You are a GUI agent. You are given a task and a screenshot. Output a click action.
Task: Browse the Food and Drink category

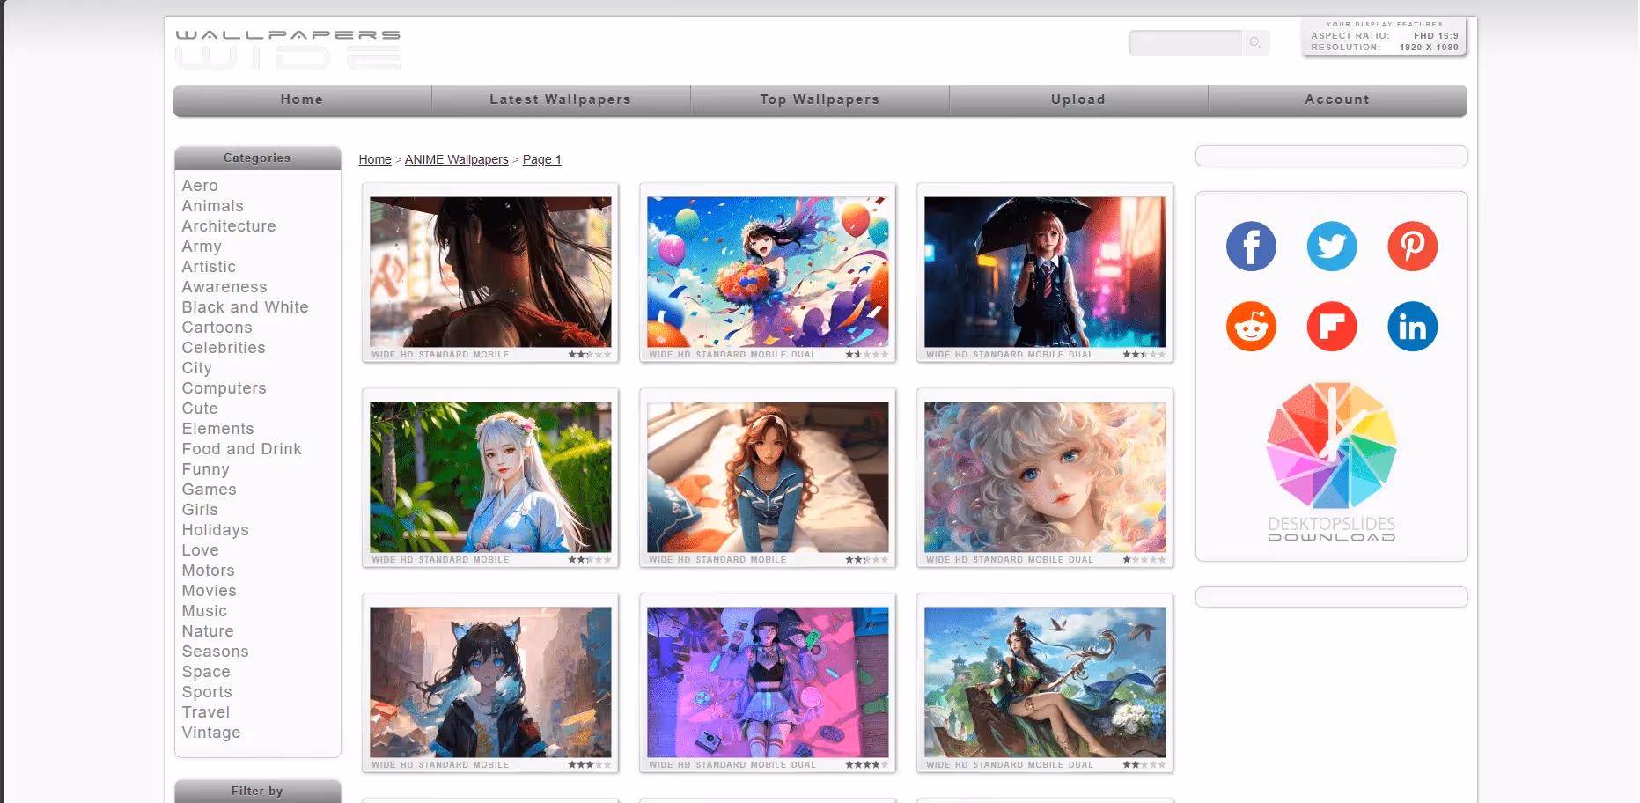pos(241,449)
